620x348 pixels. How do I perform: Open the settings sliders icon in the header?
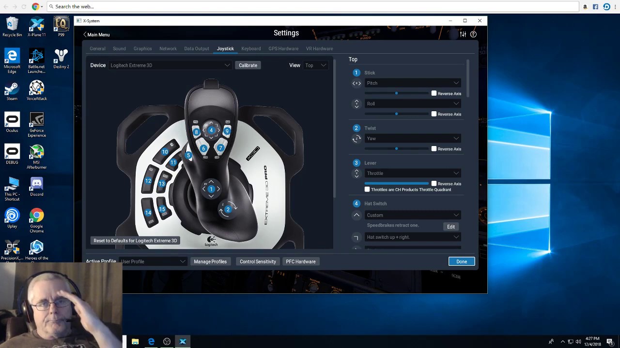coord(463,34)
